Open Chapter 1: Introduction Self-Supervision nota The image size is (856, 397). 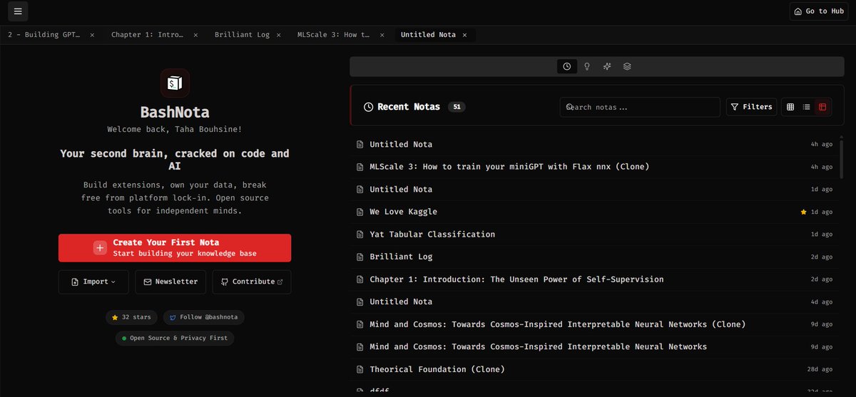pos(594,279)
